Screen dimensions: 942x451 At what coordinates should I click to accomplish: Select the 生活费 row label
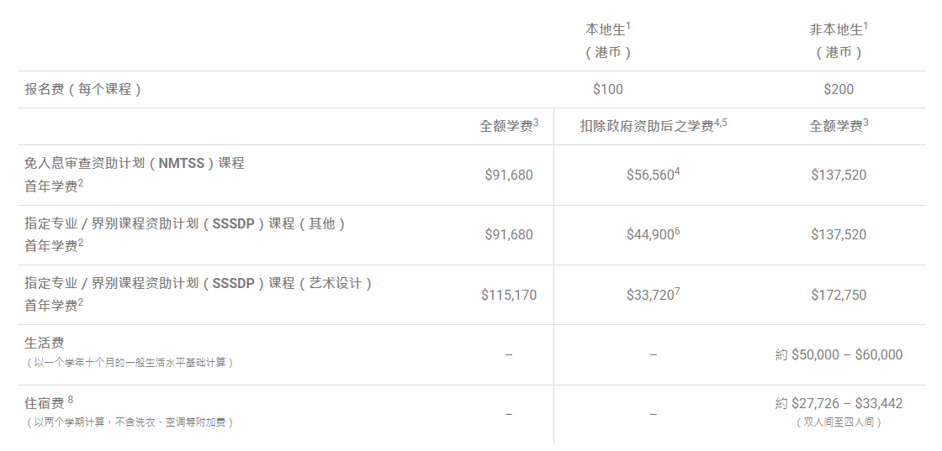pos(45,343)
